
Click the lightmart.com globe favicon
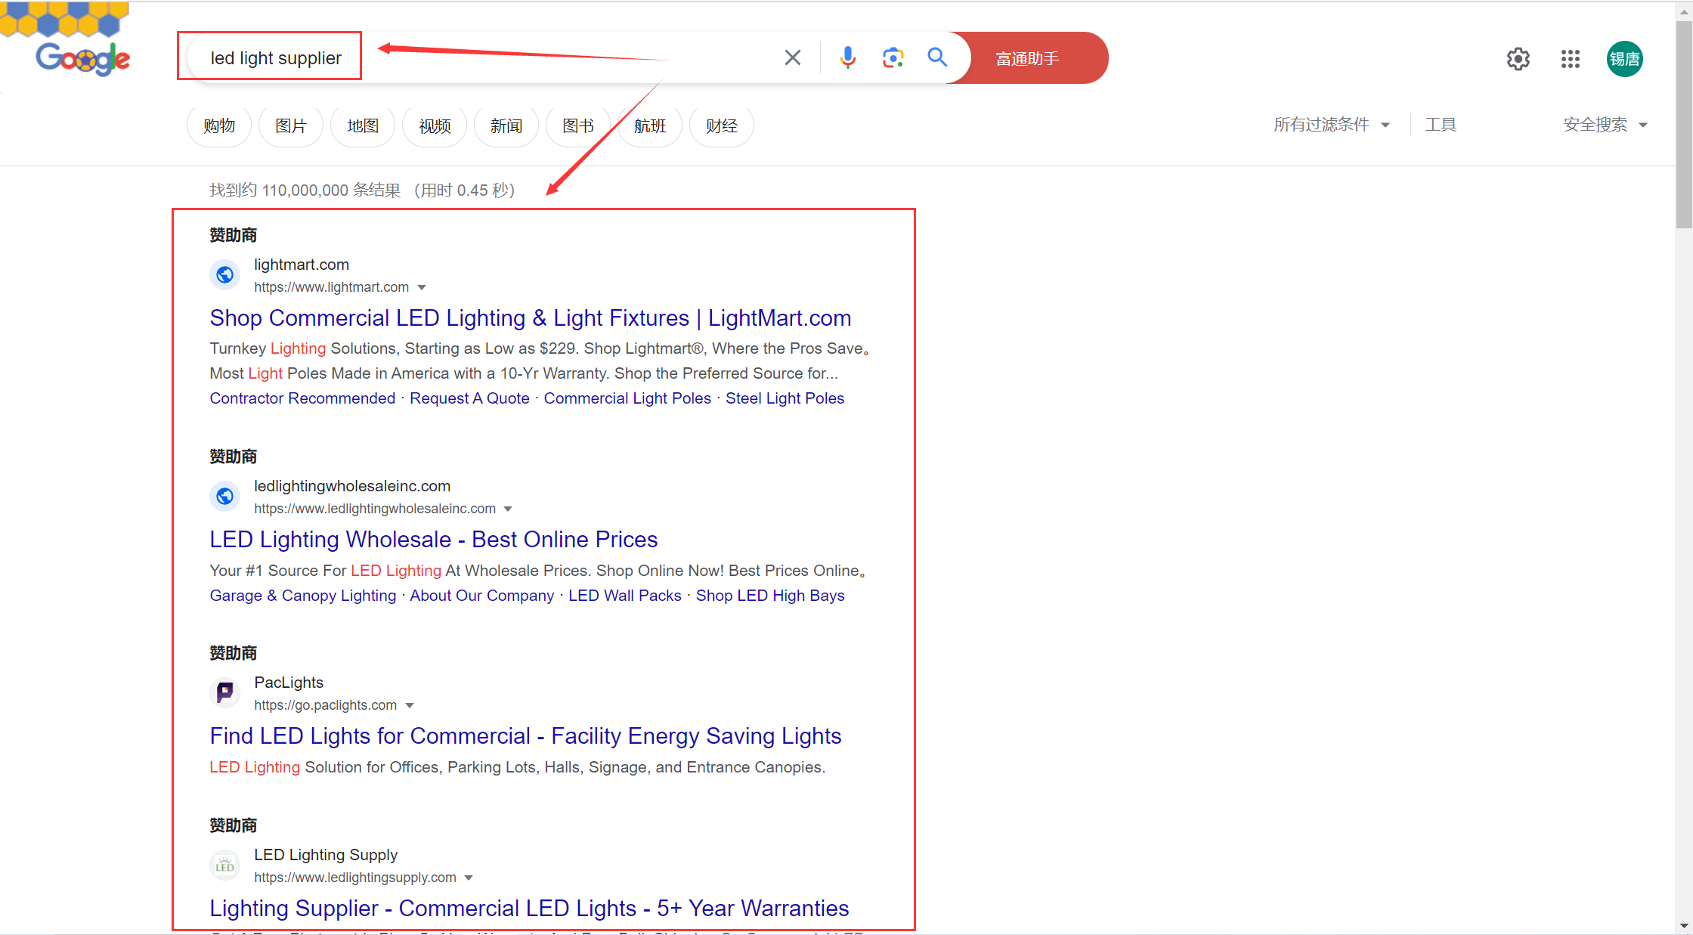[x=224, y=275]
